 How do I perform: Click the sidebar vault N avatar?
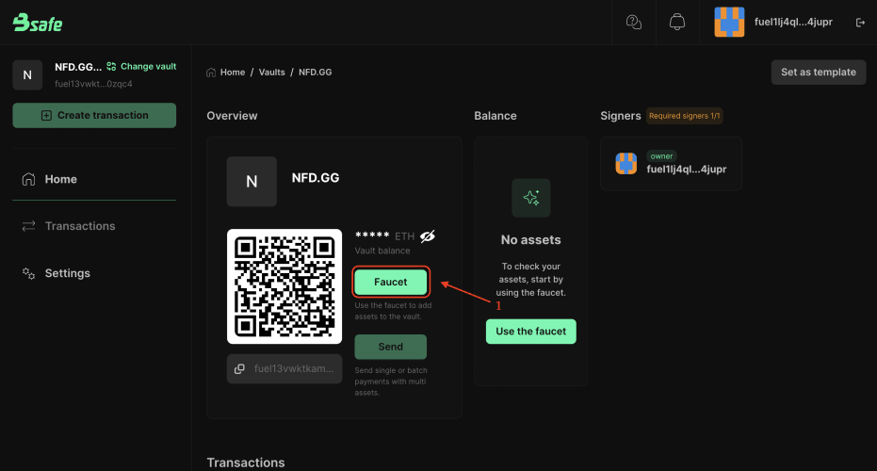[27, 75]
